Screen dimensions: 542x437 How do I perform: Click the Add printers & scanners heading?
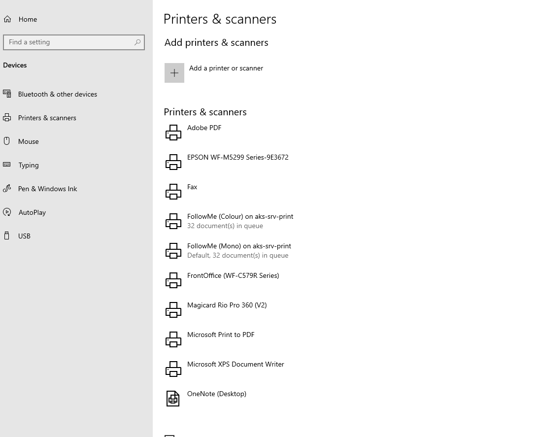216,42
